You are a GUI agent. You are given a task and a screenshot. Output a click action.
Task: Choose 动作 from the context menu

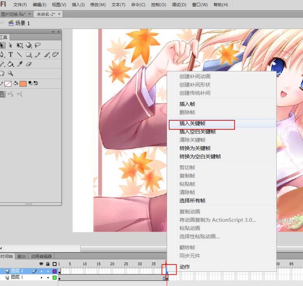[x=221, y=267]
